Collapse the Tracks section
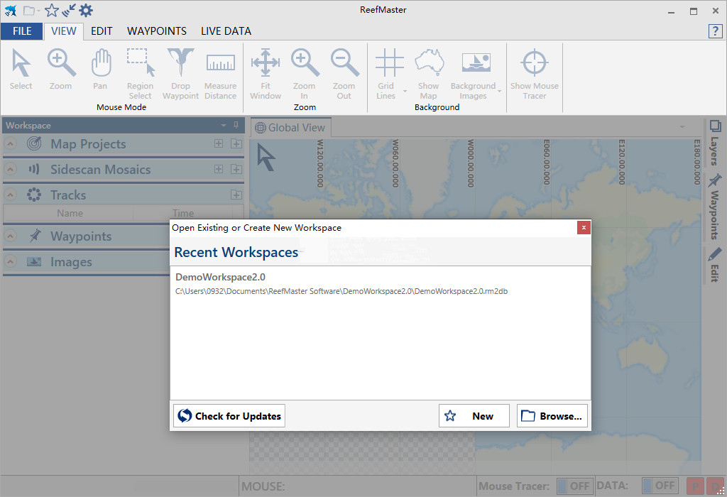This screenshot has width=727, height=497. click(x=10, y=195)
